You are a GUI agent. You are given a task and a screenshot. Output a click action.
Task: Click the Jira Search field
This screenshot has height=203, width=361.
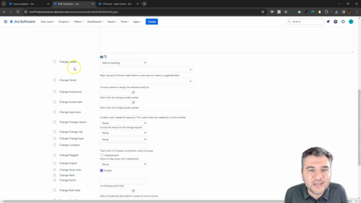[305, 21]
